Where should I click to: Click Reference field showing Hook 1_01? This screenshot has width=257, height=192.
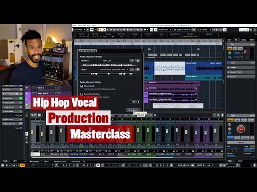click(x=116, y=61)
